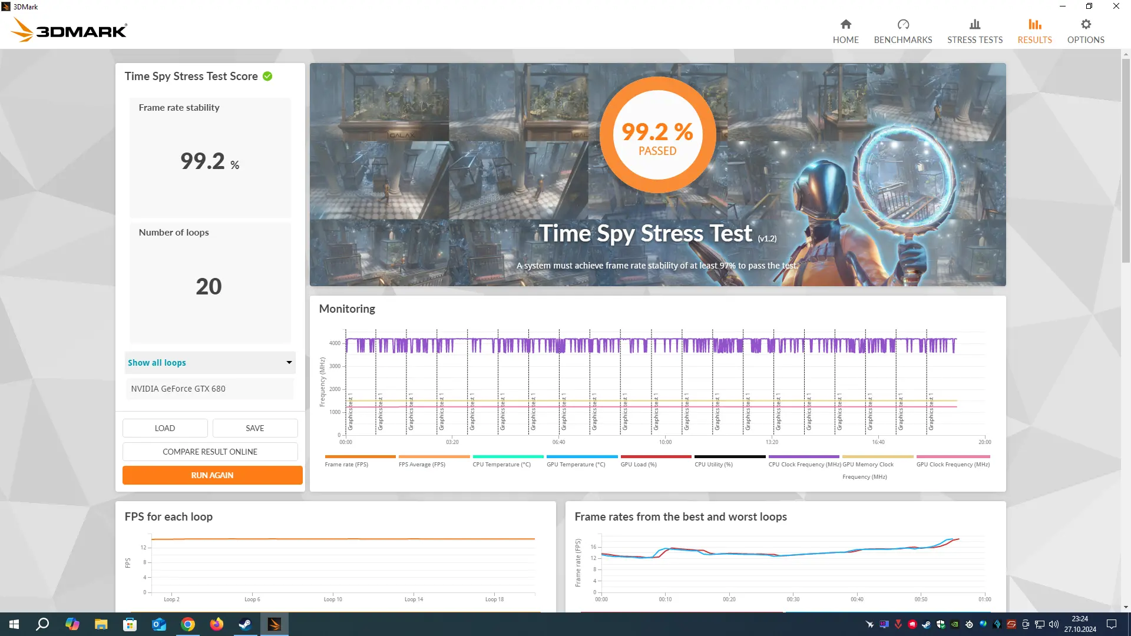Click the orange RUN AGAIN button

tap(212, 475)
